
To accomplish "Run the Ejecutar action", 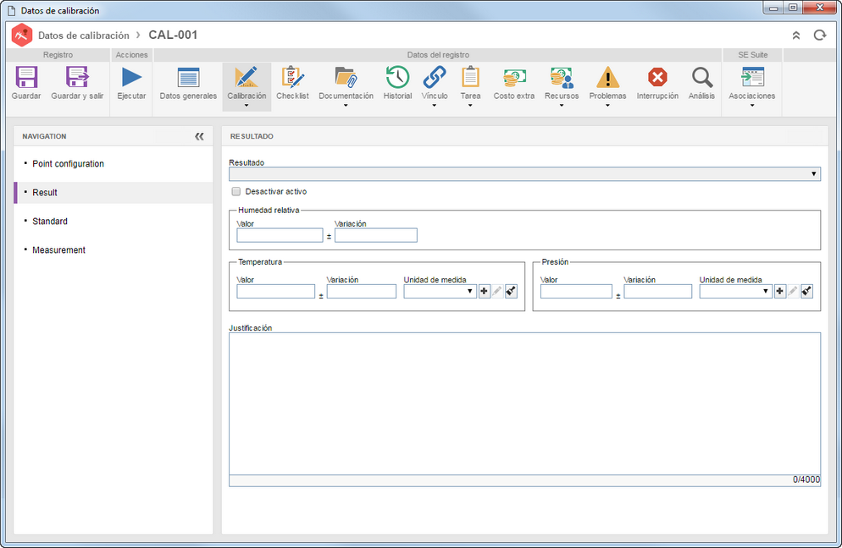I will 131,78.
